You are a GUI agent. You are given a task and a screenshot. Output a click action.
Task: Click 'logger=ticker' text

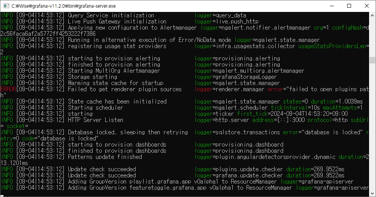pyautogui.click(x=214, y=114)
